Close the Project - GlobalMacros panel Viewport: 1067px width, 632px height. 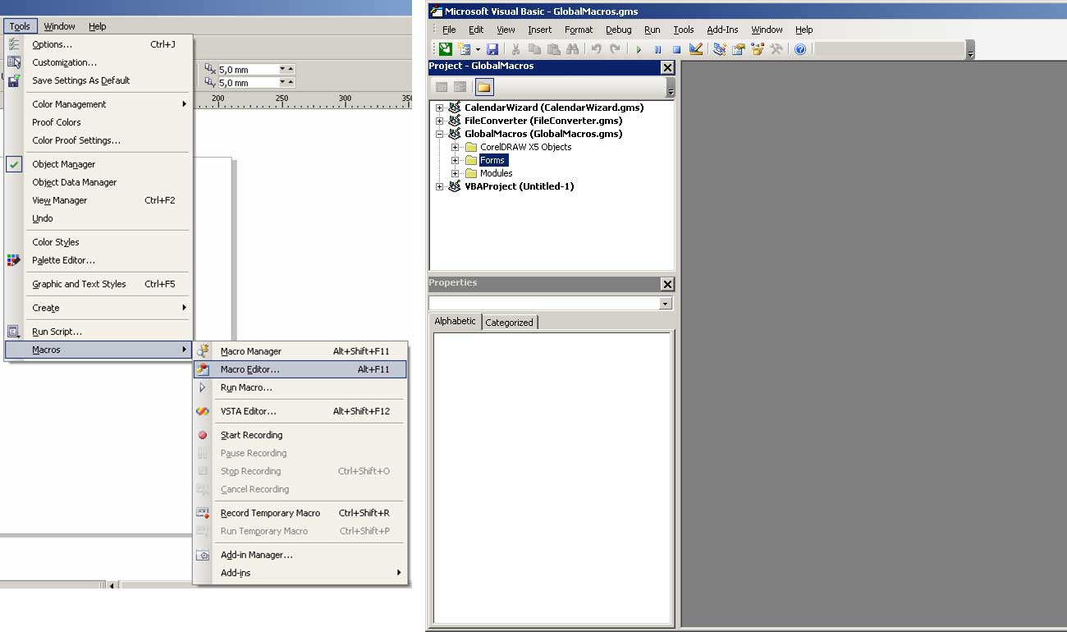(x=667, y=66)
